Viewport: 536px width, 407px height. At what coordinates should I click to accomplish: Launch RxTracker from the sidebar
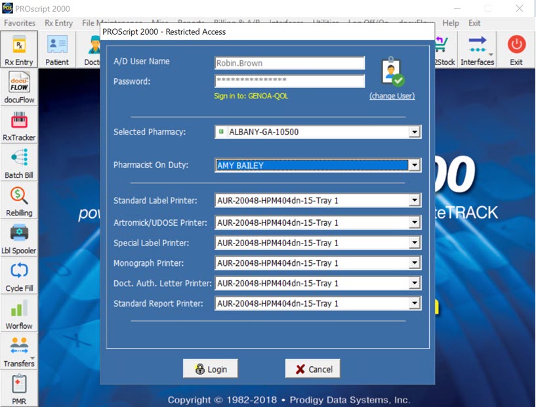[x=19, y=125]
